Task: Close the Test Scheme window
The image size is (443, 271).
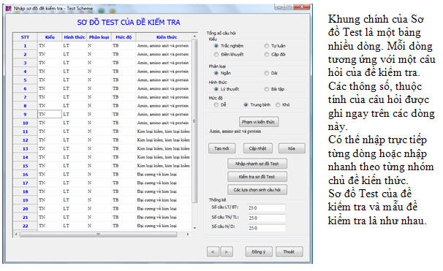Action: click(x=302, y=7)
